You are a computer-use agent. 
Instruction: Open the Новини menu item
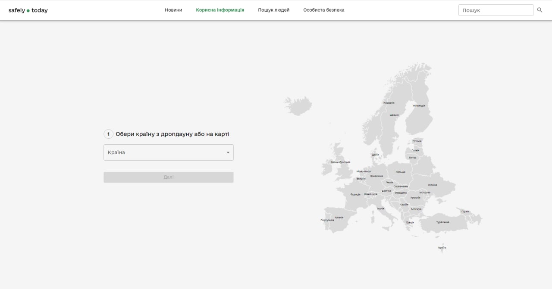pyautogui.click(x=173, y=10)
